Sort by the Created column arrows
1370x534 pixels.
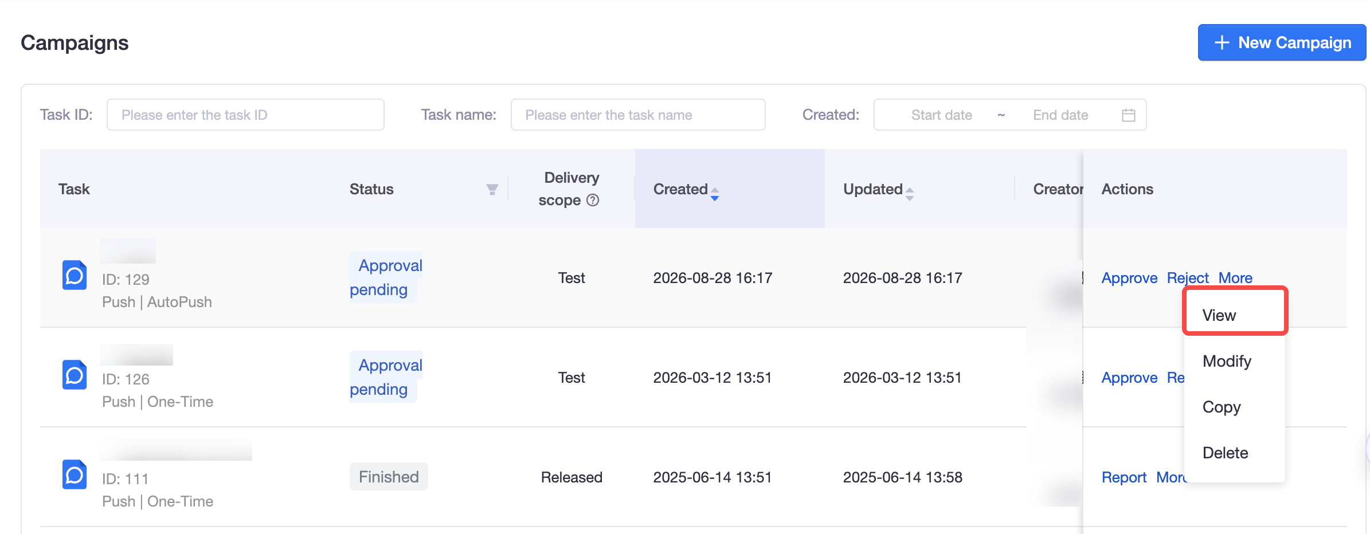pos(715,194)
